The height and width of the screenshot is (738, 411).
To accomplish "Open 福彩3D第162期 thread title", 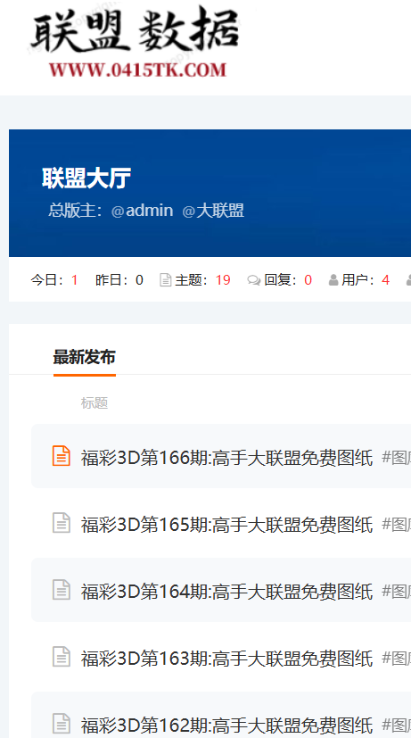I will (x=226, y=726).
